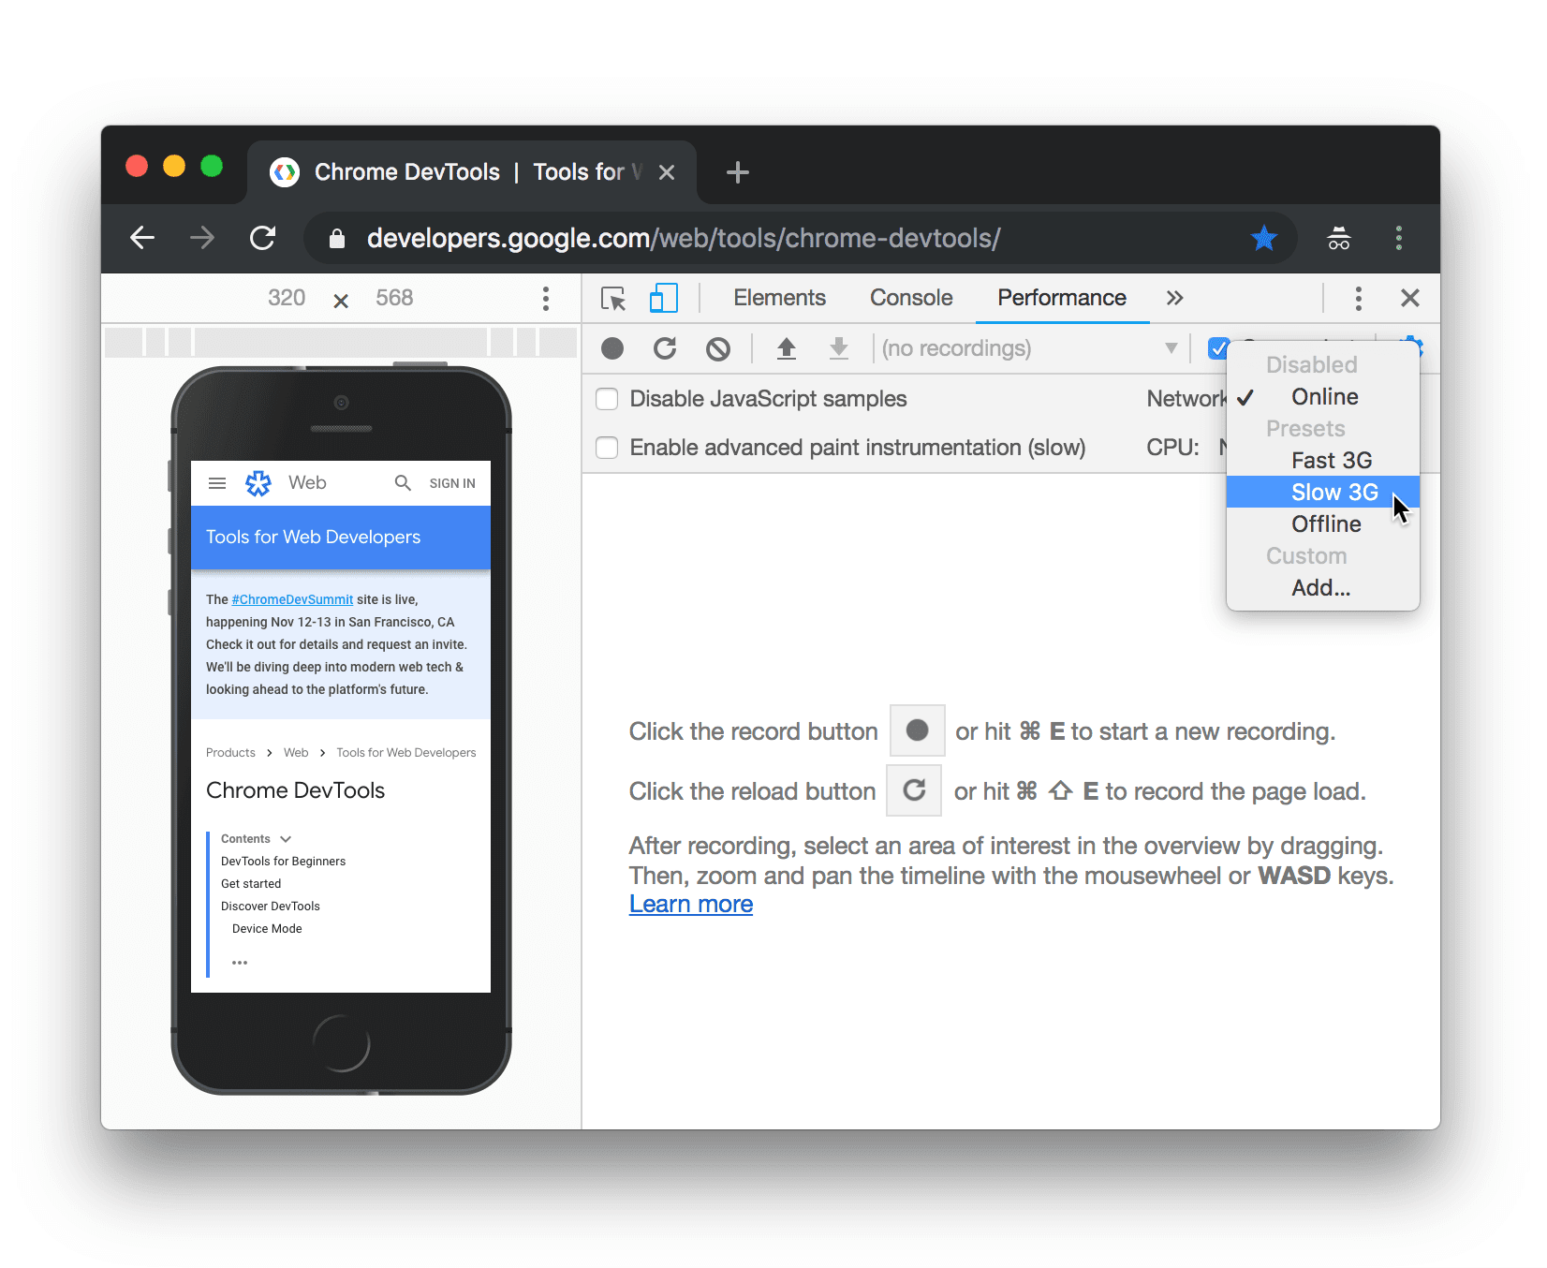Viewport: 1547px width, 1268px height.
Task: Click the #ChromeDevSummit link
Action: [292, 600]
